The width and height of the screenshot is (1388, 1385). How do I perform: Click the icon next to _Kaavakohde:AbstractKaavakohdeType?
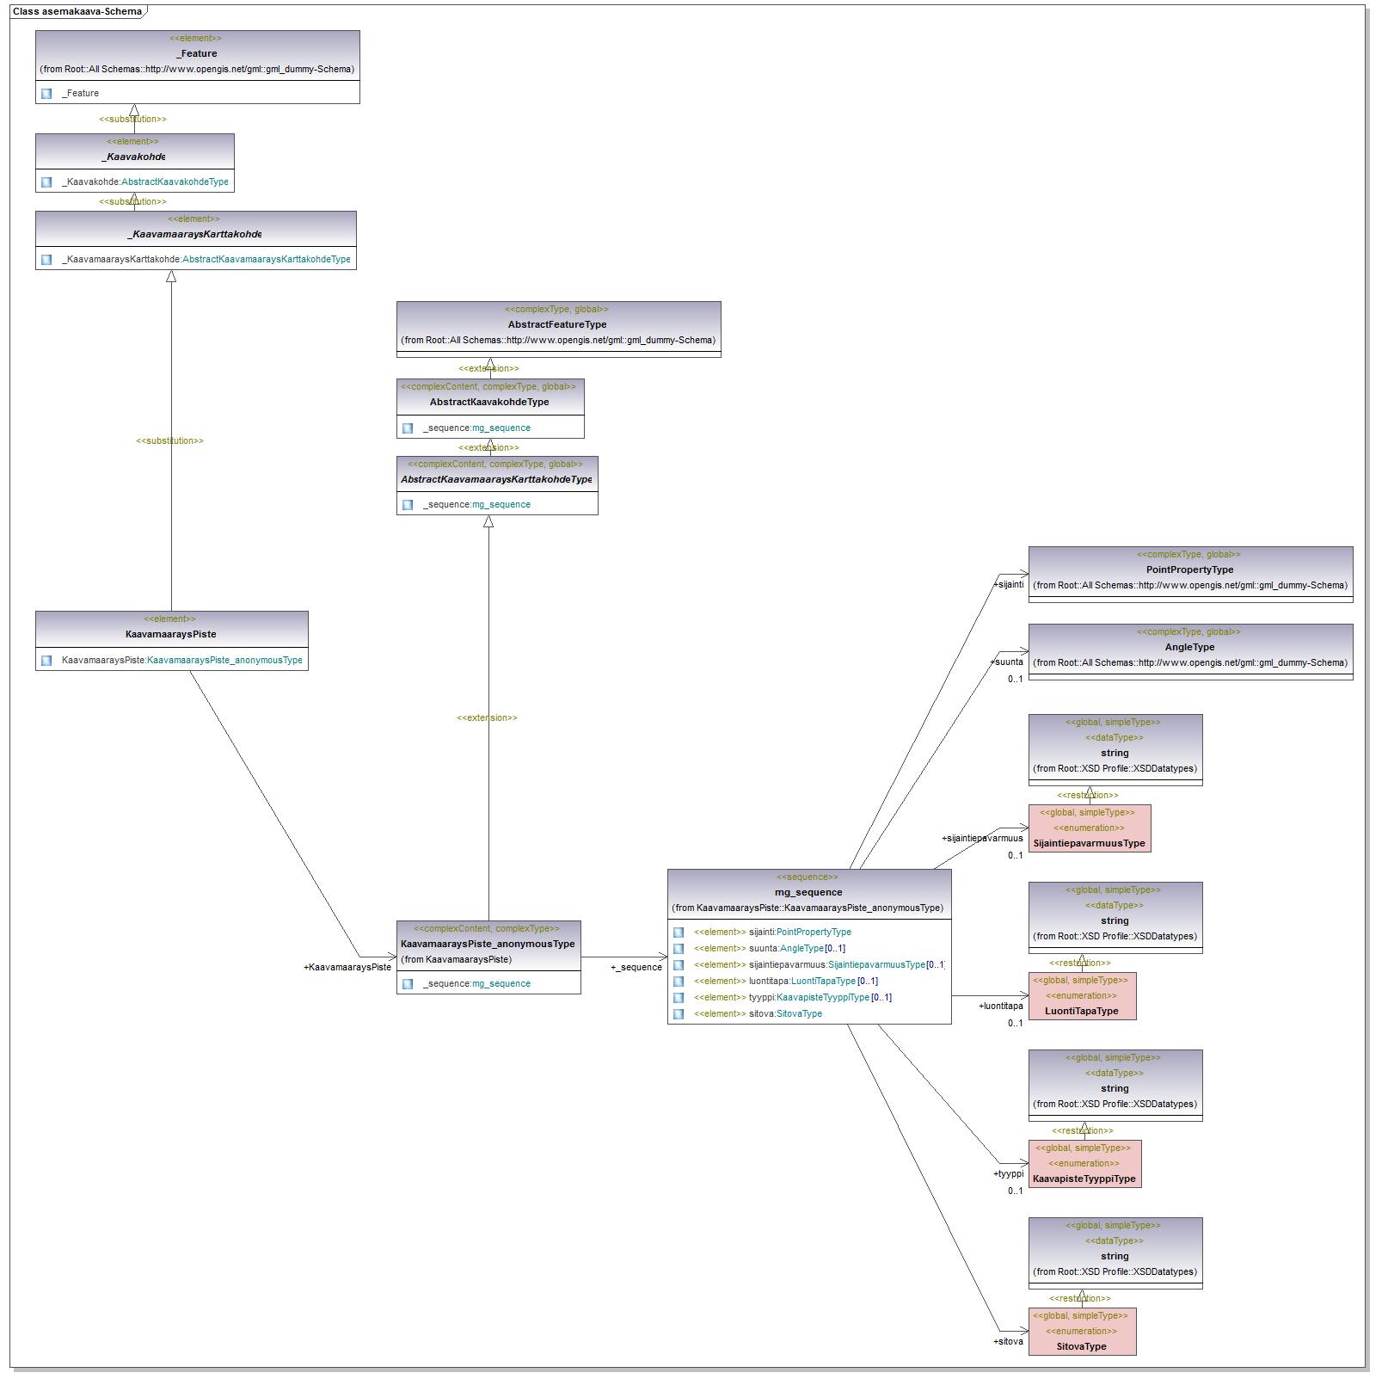pos(46,182)
